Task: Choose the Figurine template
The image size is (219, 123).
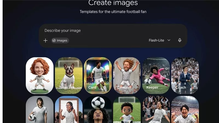Action: pyautogui.click(x=40, y=75)
